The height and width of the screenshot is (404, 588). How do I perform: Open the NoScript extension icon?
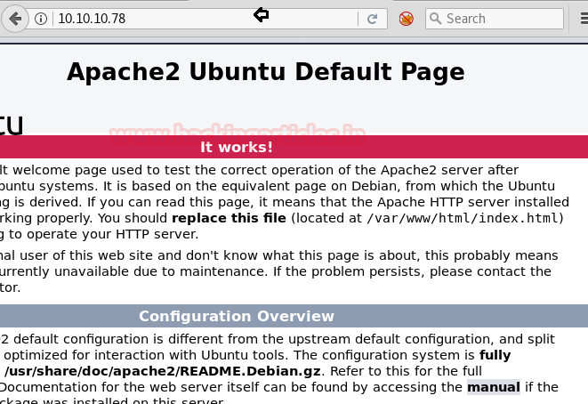tap(407, 19)
